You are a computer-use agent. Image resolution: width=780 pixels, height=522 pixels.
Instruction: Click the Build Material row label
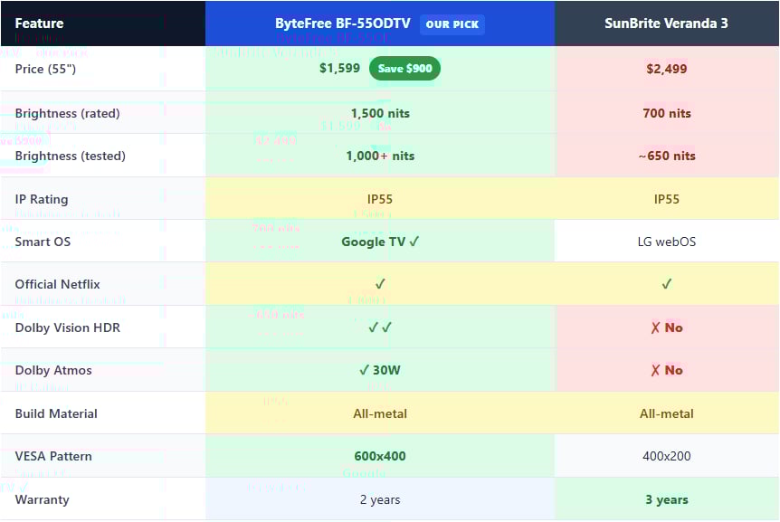click(x=56, y=413)
